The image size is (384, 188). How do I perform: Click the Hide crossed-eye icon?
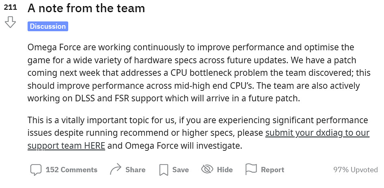207,170
